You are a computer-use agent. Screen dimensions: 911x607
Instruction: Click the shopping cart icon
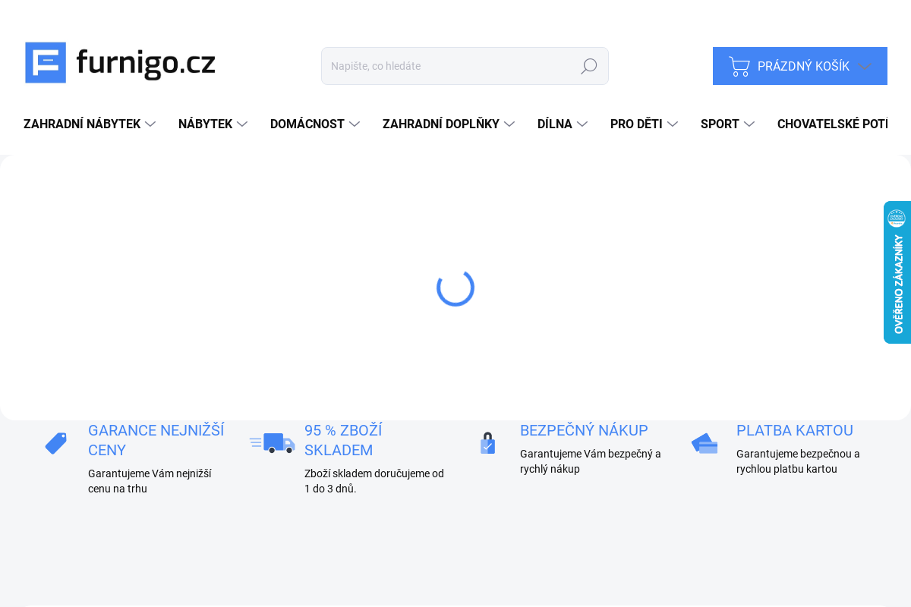click(x=739, y=66)
